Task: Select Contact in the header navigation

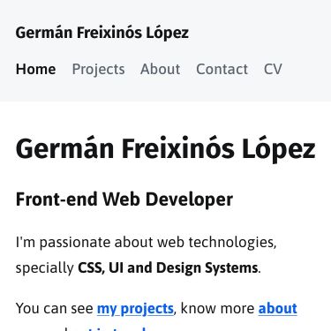Action: click(x=222, y=70)
